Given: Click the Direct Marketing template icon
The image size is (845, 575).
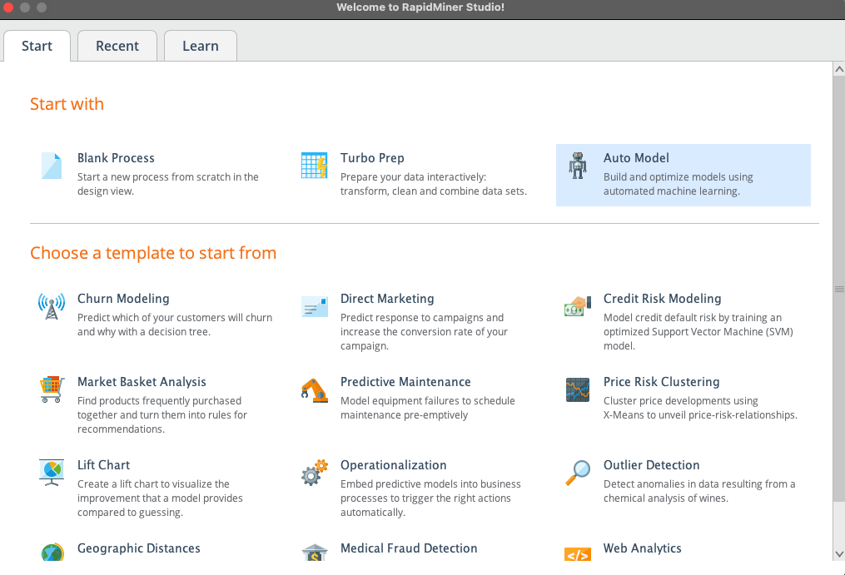Looking at the screenshot, I should click(x=314, y=306).
